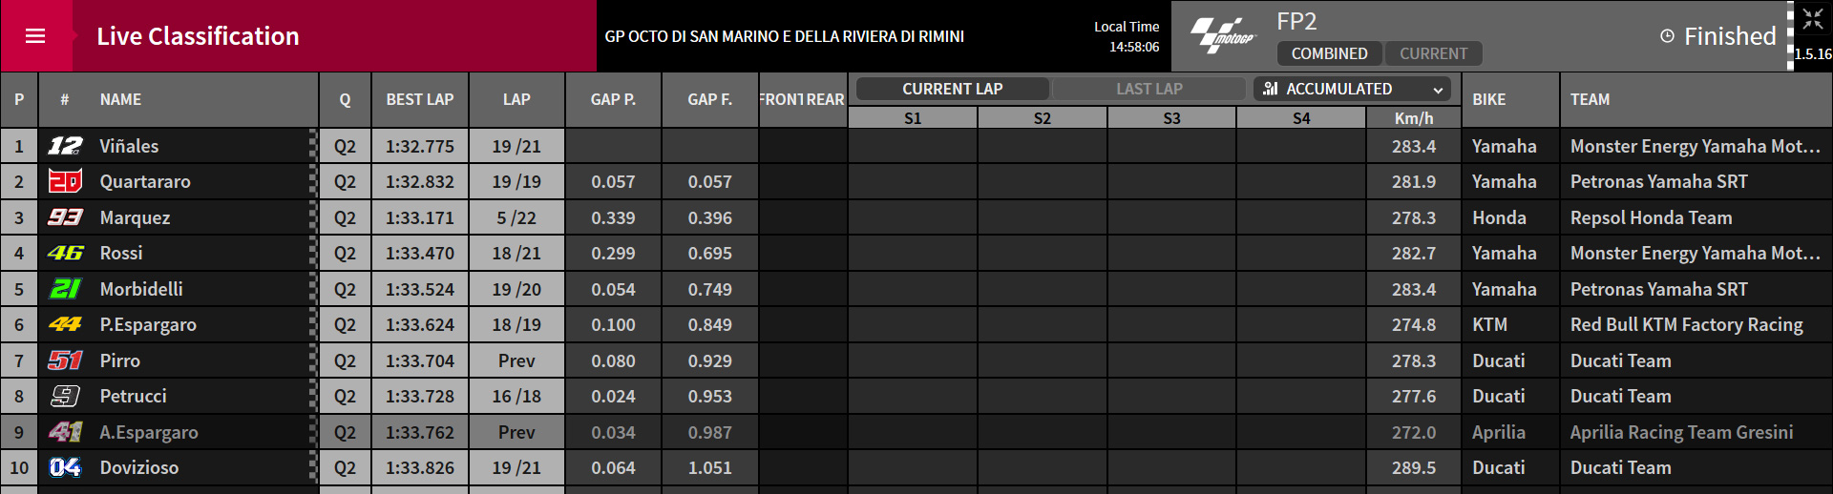The image size is (1833, 494).
Task: Collapse fullscreen with the arrows icon
Action: pyautogui.click(x=1813, y=18)
